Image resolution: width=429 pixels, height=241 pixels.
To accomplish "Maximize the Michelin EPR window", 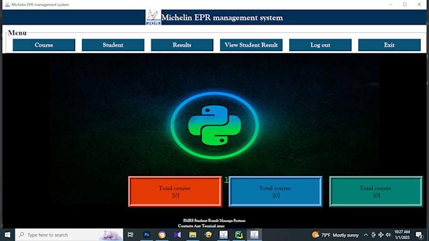I will 404,4.
